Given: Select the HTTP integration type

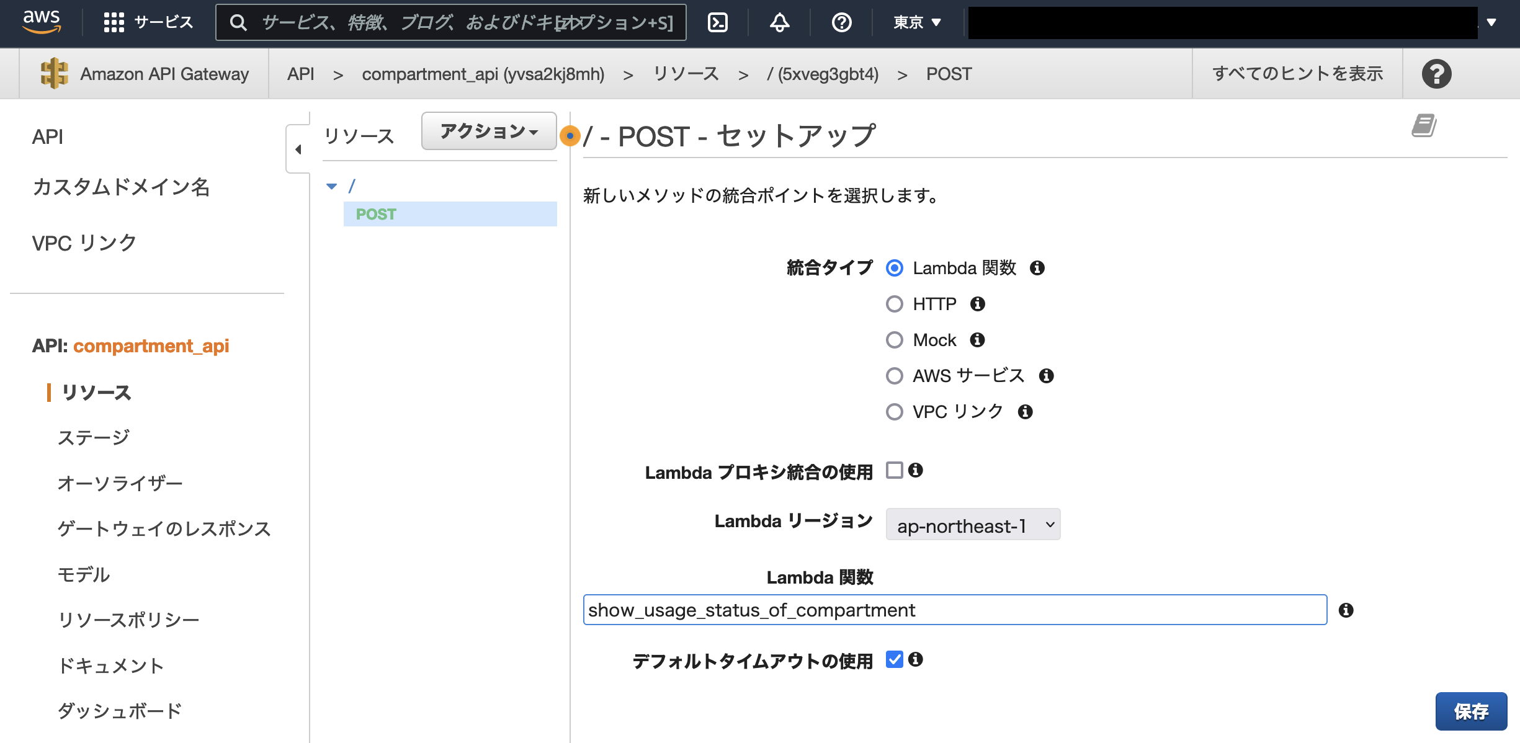Looking at the screenshot, I should 894,304.
